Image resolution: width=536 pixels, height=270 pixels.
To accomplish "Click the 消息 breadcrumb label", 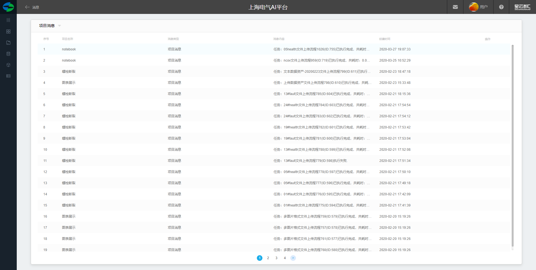I will pyautogui.click(x=36, y=7).
